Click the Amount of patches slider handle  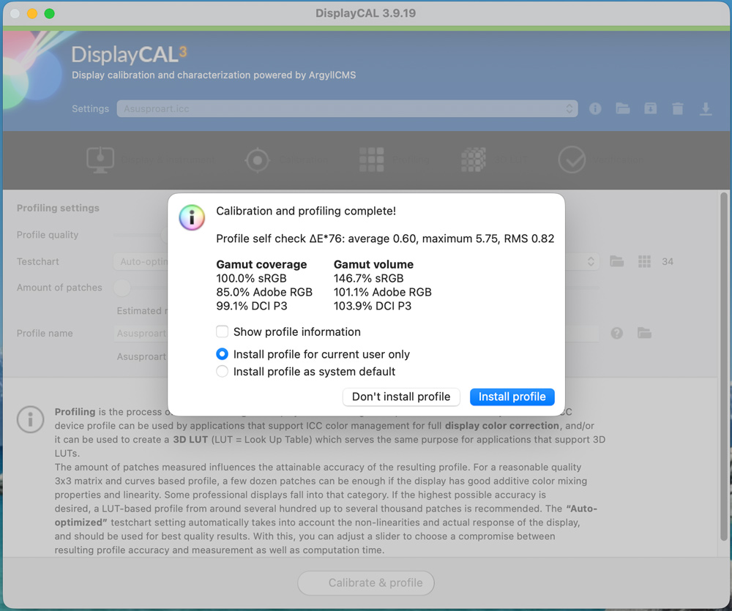pyautogui.click(x=122, y=288)
